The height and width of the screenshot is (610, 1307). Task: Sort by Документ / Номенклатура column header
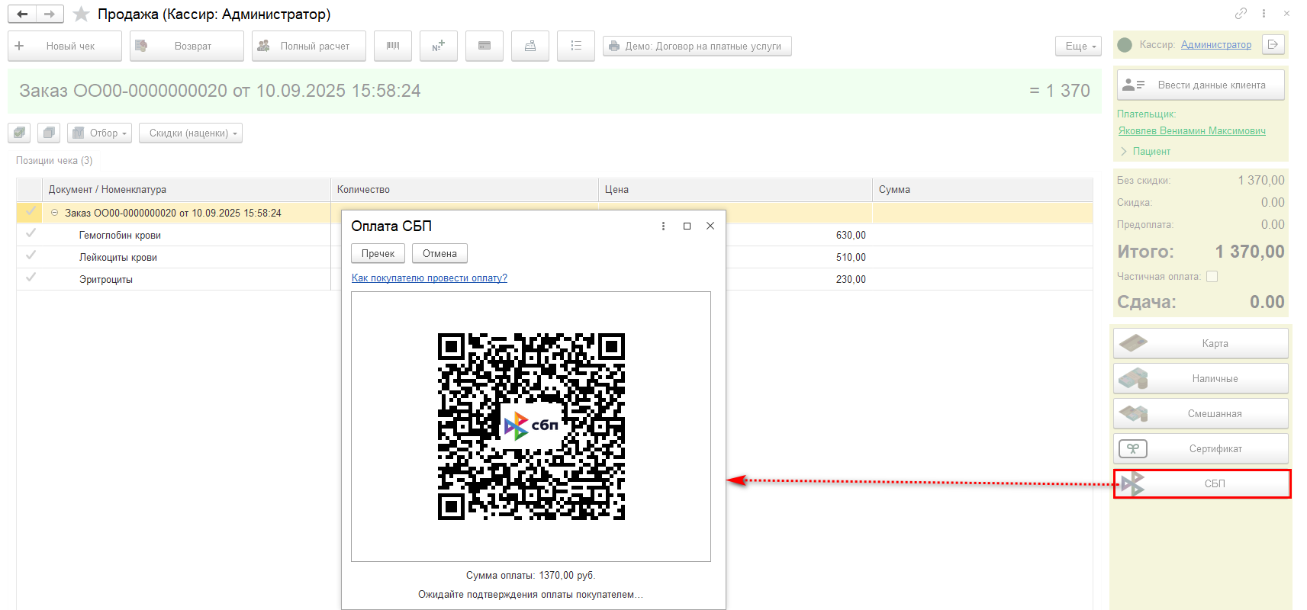tap(186, 189)
